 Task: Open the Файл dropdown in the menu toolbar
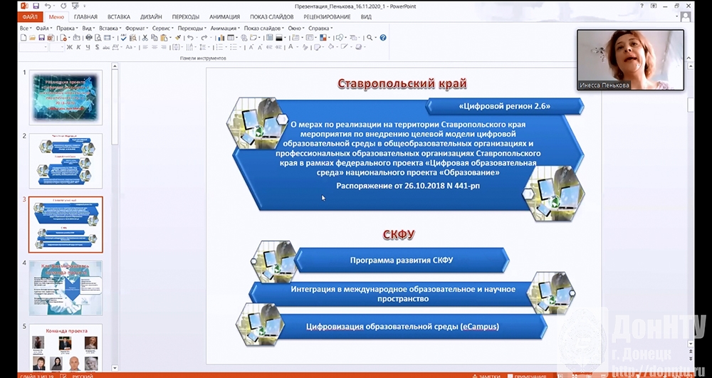pyautogui.click(x=43, y=28)
